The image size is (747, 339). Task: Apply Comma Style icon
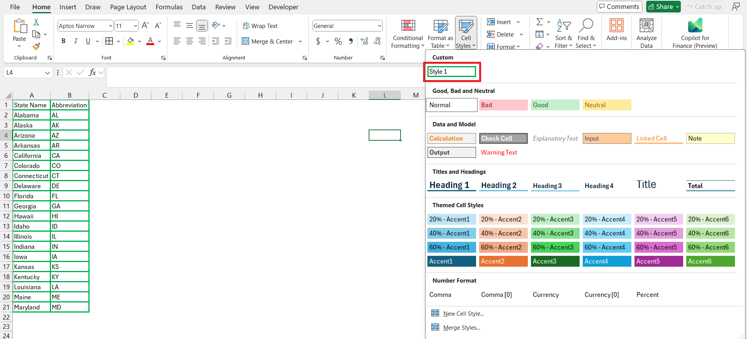click(351, 41)
